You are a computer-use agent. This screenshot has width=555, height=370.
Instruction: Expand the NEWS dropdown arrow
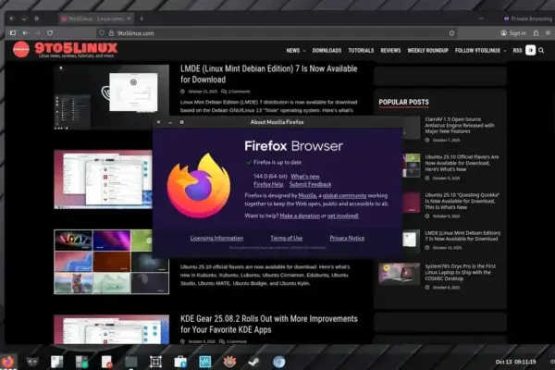pyautogui.click(x=304, y=51)
